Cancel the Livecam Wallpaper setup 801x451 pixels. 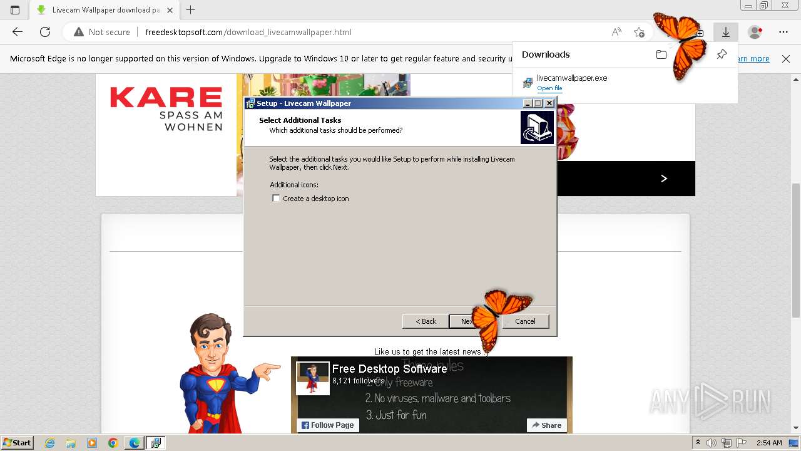tap(525, 321)
